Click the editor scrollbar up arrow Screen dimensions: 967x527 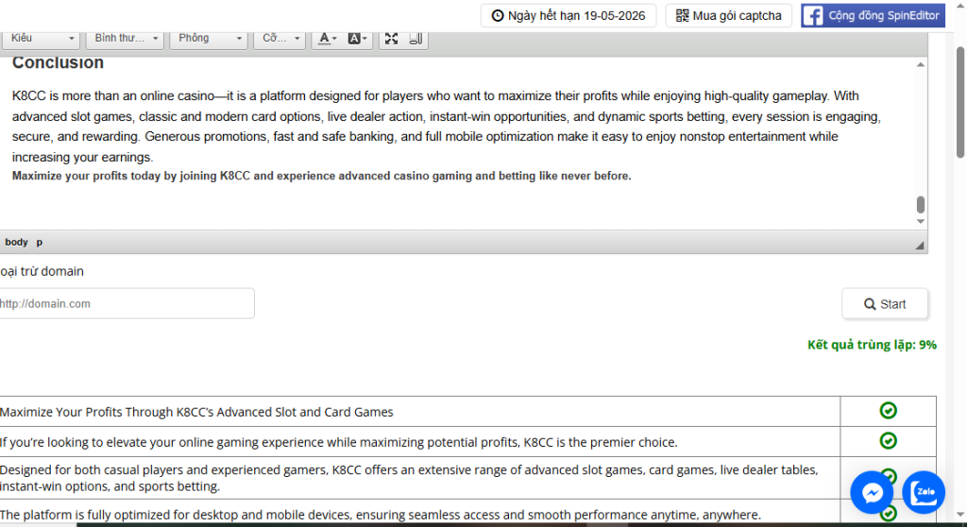coord(921,65)
